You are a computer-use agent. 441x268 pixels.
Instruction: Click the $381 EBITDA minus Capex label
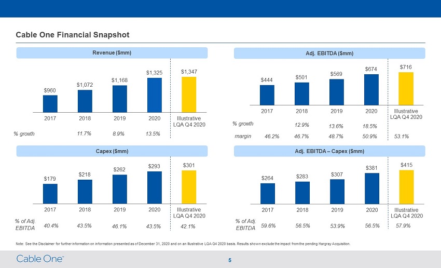coord(371,168)
